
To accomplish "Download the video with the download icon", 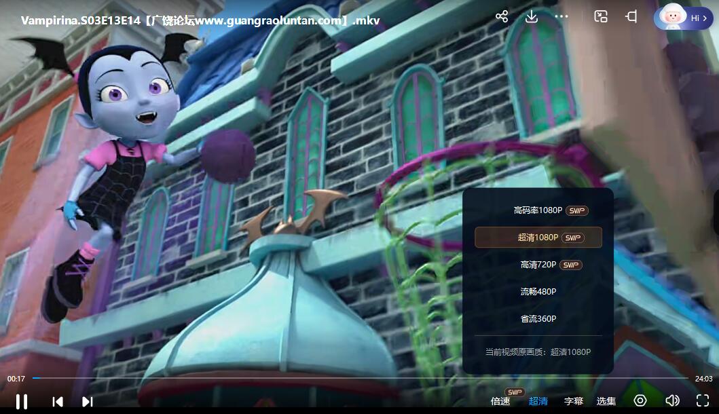I will click(532, 17).
